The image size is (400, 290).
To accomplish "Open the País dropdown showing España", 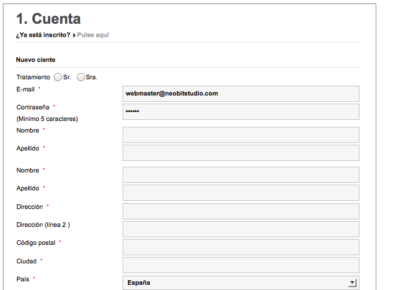I will (236, 282).
